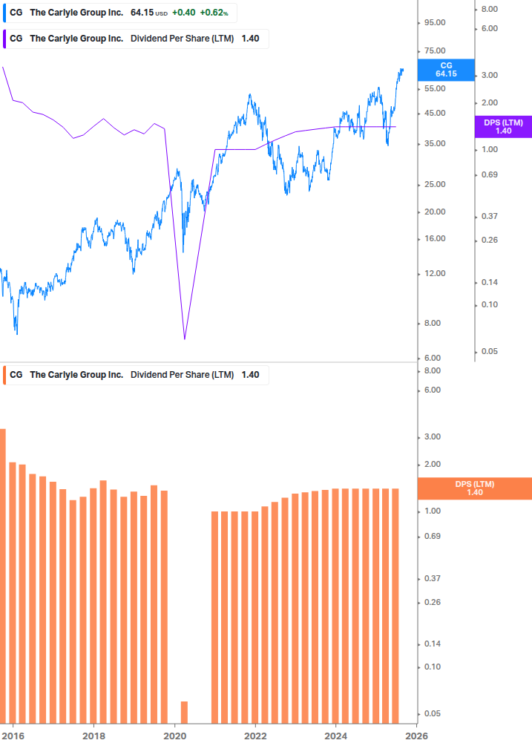532x746 pixels.
Task: Click the blue CG 64.15 price tag
Action: (446, 70)
